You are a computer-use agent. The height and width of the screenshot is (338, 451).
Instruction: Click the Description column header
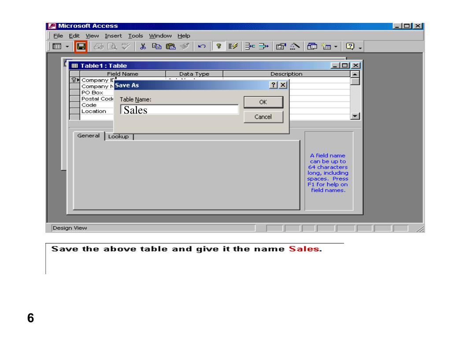286,74
